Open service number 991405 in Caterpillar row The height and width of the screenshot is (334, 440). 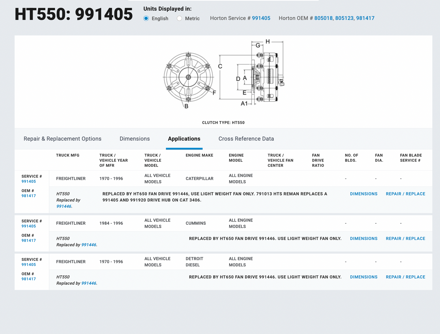29,182
